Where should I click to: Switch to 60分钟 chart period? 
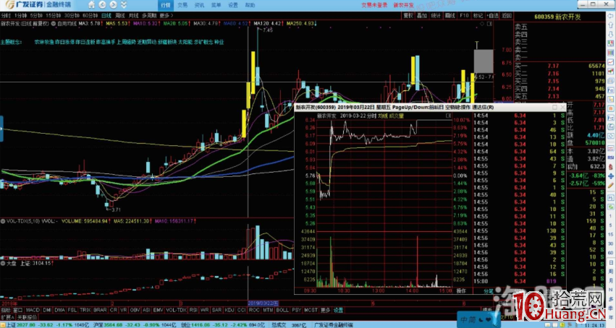coord(90,16)
